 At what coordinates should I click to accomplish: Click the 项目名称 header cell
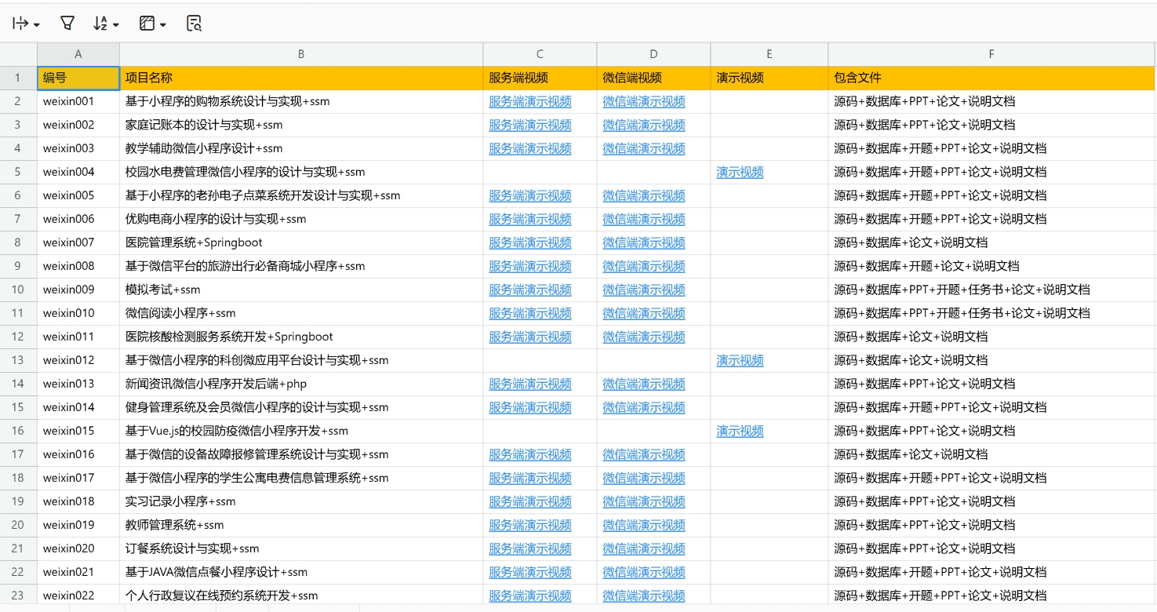pos(301,78)
